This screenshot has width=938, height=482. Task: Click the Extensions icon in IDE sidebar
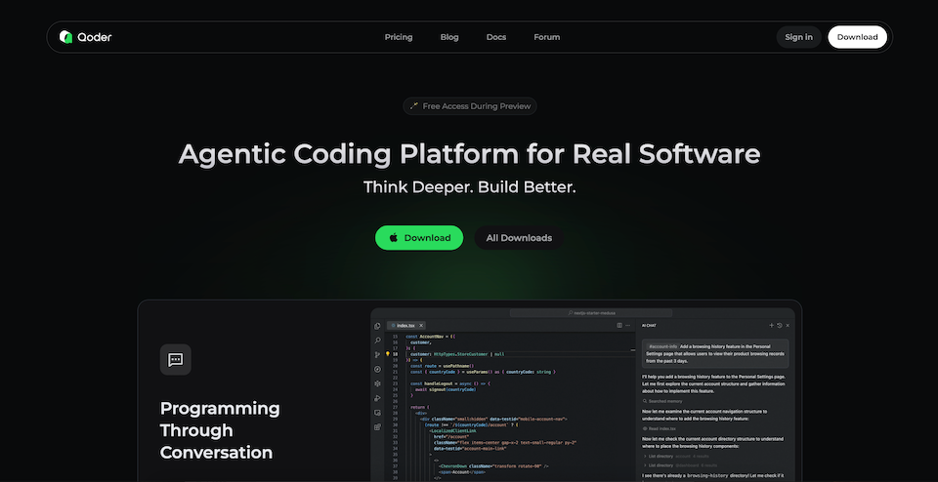377,427
